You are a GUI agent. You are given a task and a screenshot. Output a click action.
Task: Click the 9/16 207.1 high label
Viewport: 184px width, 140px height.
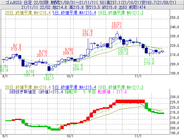point(42,53)
